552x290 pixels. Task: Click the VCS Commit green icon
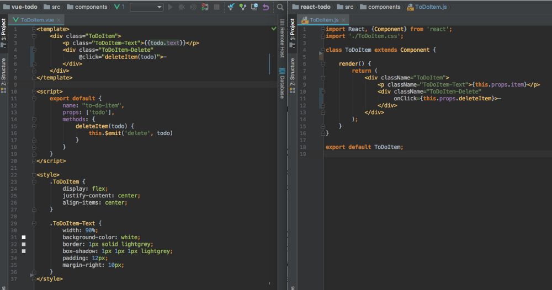coord(242,7)
